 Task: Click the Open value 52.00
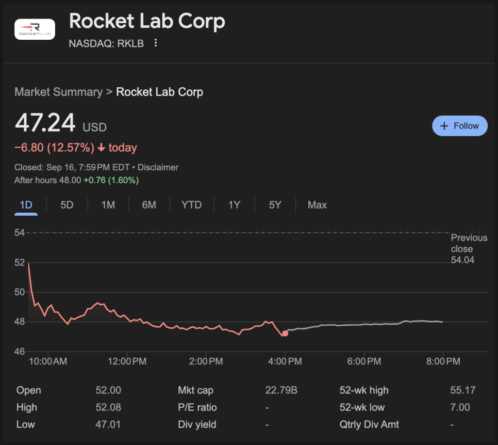(x=108, y=390)
